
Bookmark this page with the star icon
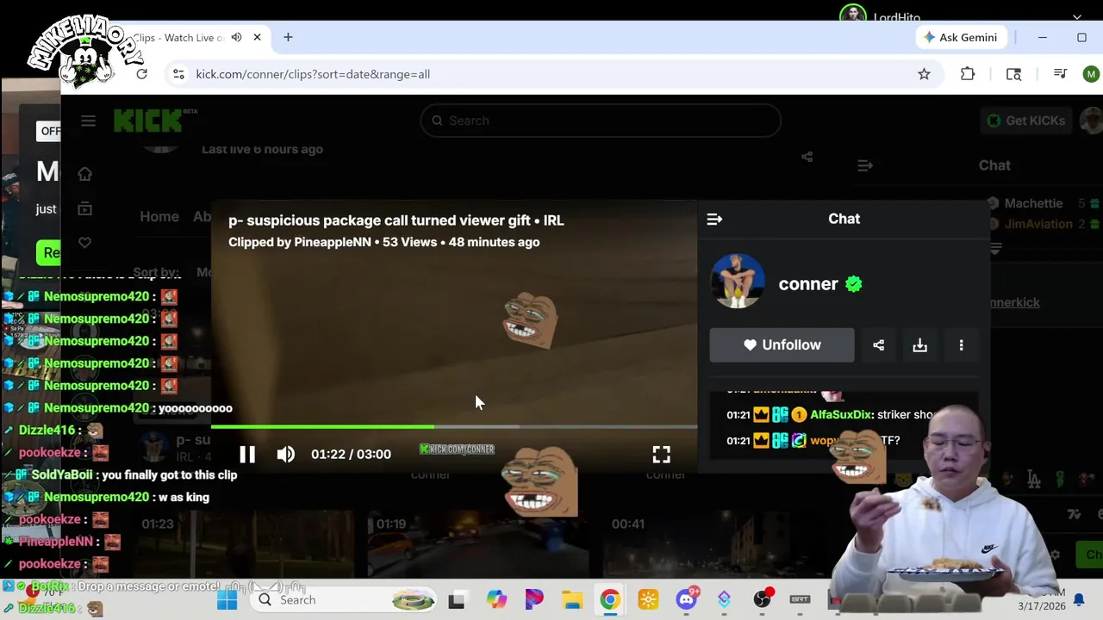pos(924,74)
